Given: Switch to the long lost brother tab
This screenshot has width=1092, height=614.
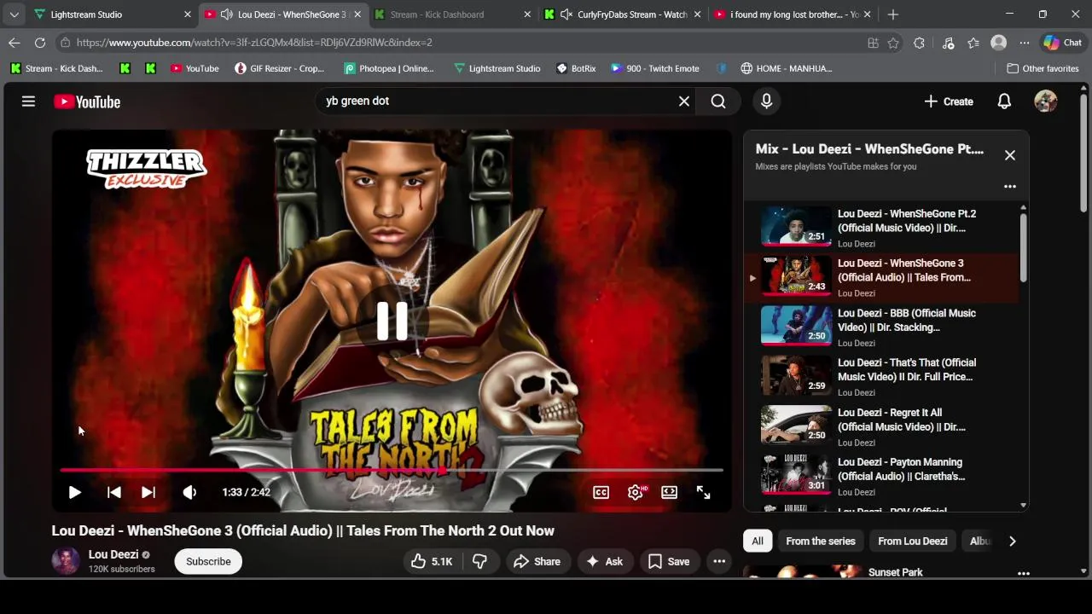Looking at the screenshot, I should pos(792,14).
